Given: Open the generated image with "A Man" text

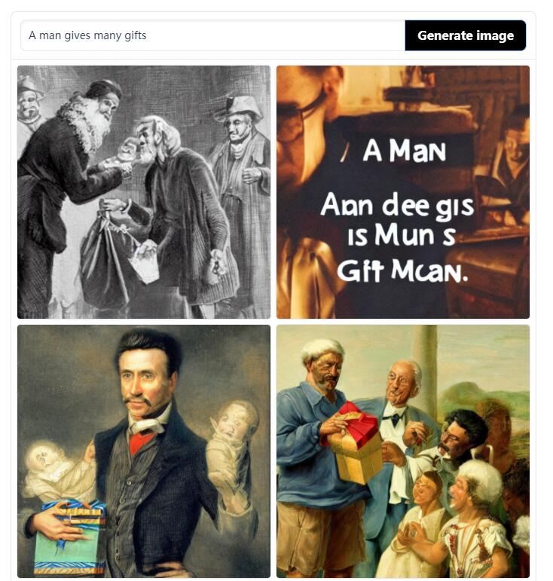Looking at the screenshot, I should (403, 192).
